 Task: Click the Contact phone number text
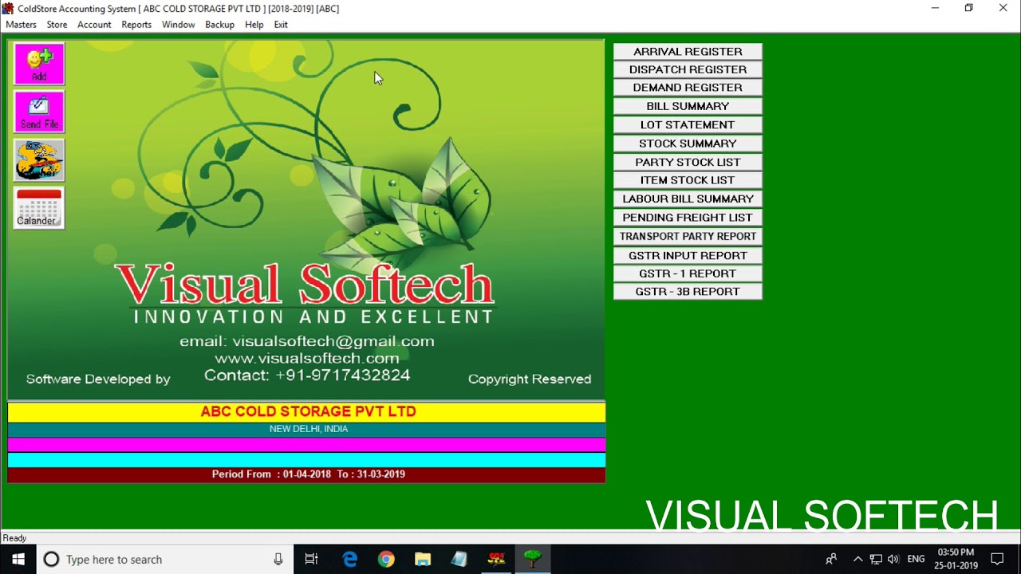307,375
